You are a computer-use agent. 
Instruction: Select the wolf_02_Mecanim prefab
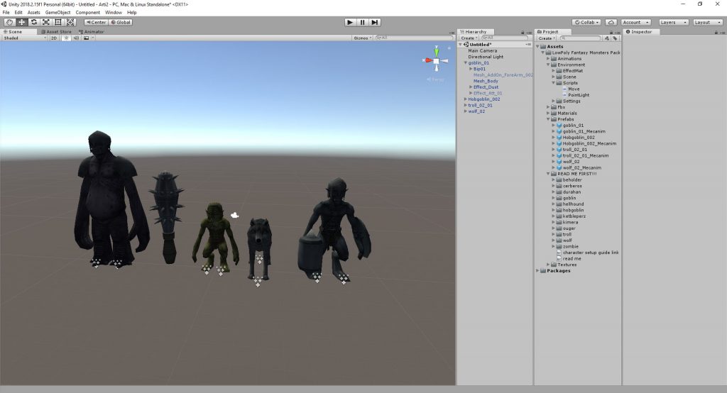(581, 167)
